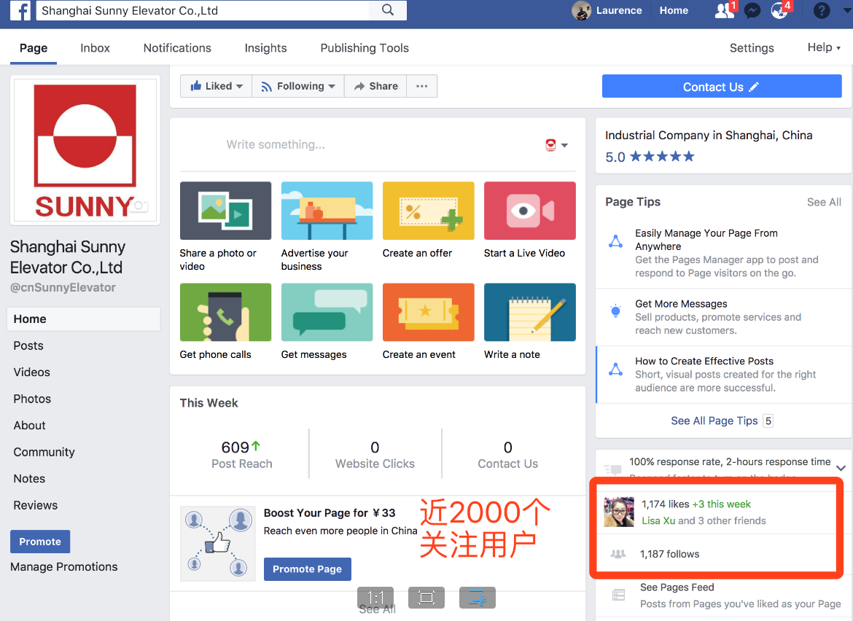Screen dimensions: 853x621
Task: Click Lisa Xu's thumbnail beside likes count
Action: (619, 512)
